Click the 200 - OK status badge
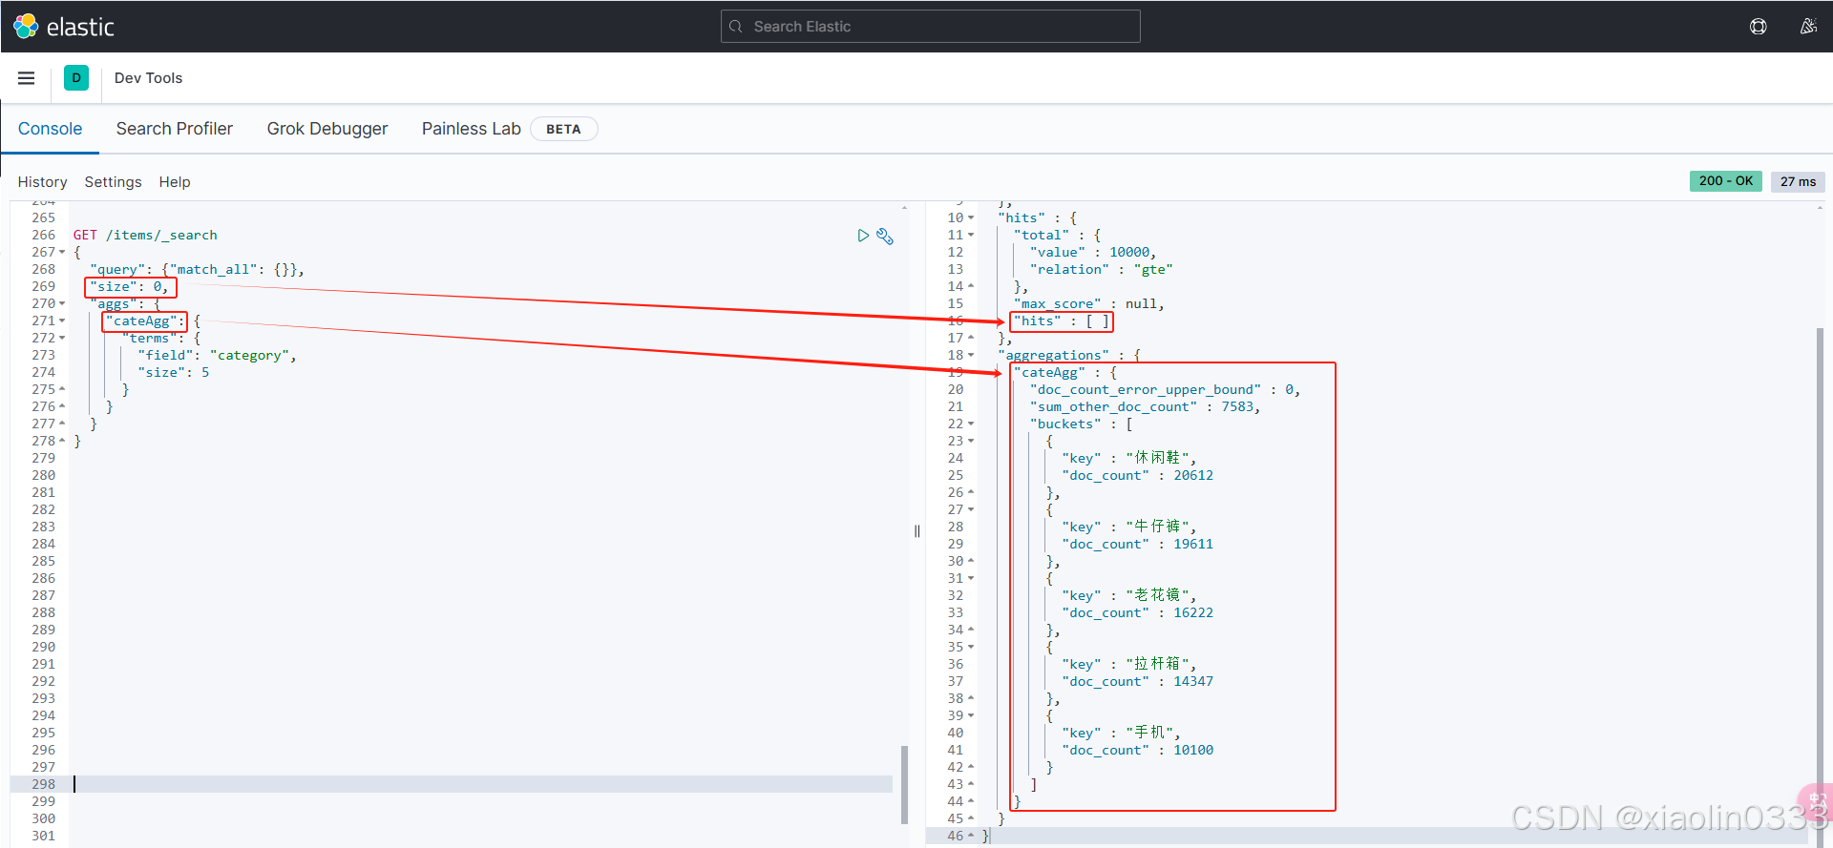1833x848 pixels. pyautogui.click(x=1726, y=181)
